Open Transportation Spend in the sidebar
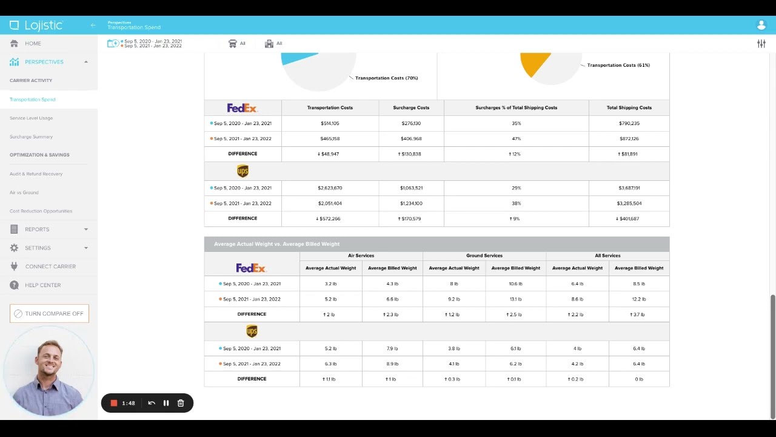The height and width of the screenshot is (437, 776). coord(33,100)
